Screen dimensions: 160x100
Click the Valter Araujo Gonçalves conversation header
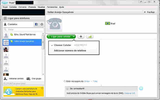[x=60, y=12]
